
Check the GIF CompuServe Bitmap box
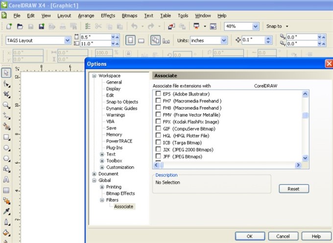[158, 128]
